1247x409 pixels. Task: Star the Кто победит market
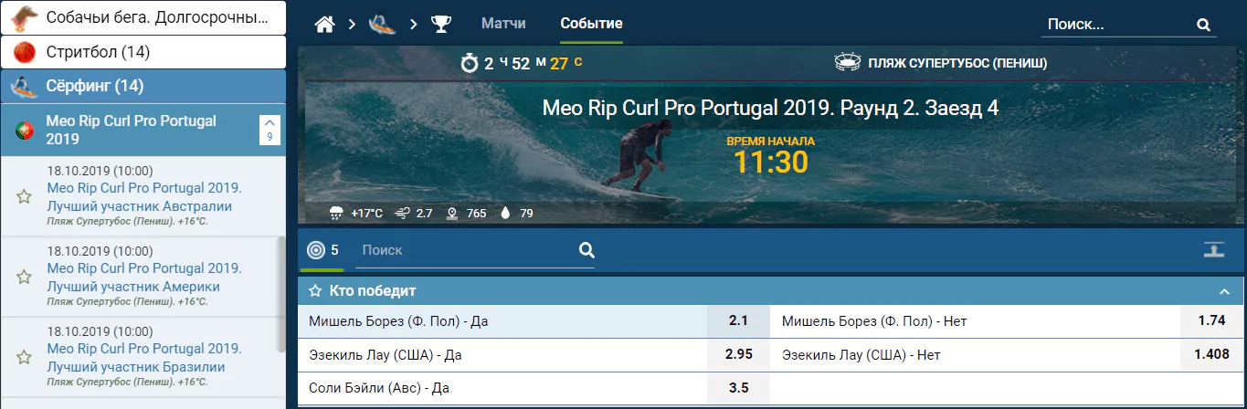[315, 291]
